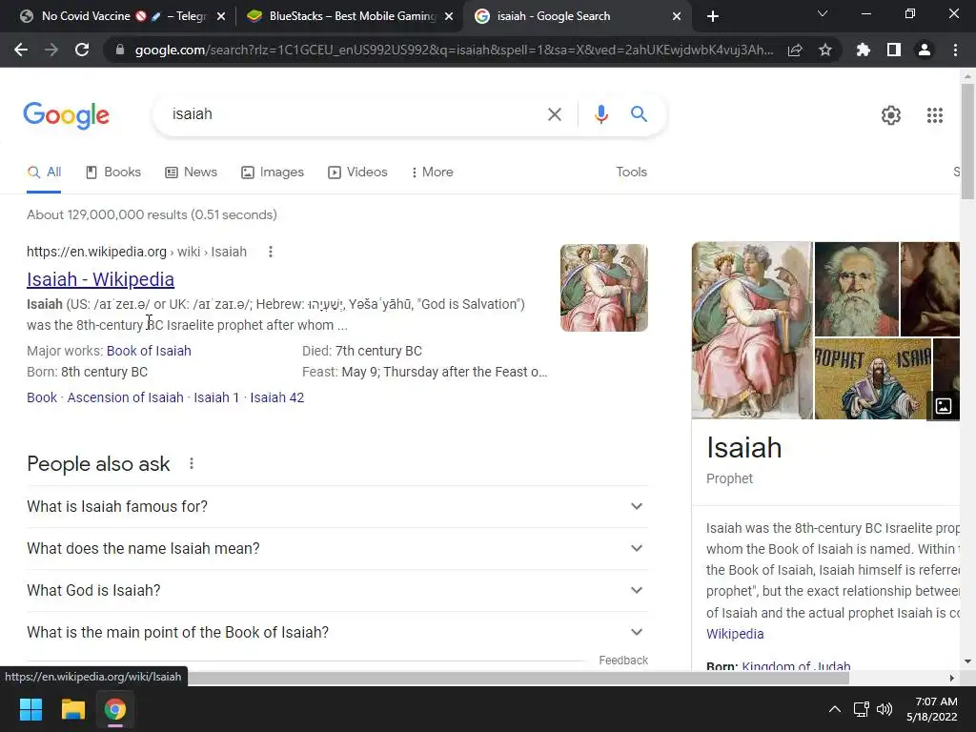Open search Tools
Image resolution: width=976 pixels, height=732 pixels.
pos(631,173)
